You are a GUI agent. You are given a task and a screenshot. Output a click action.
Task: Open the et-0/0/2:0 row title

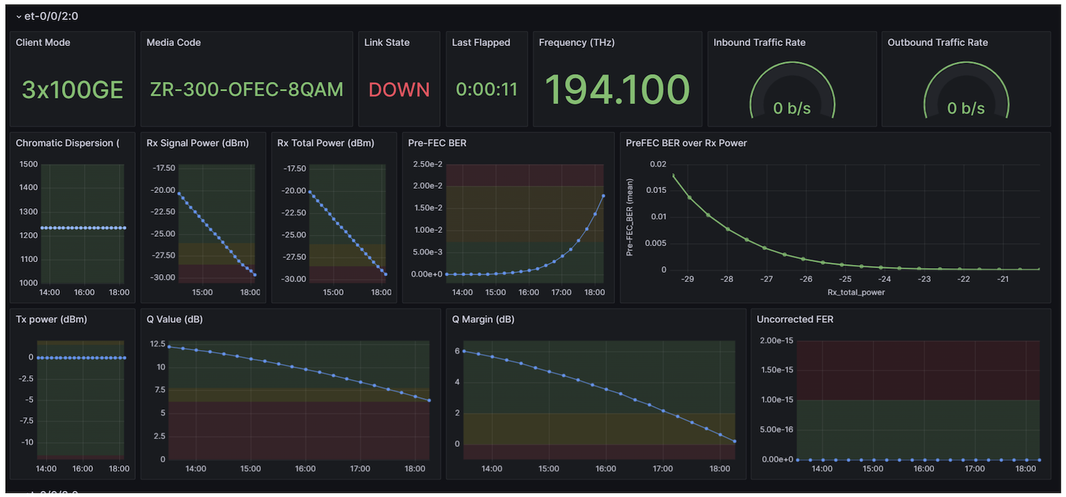pos(51,16)
